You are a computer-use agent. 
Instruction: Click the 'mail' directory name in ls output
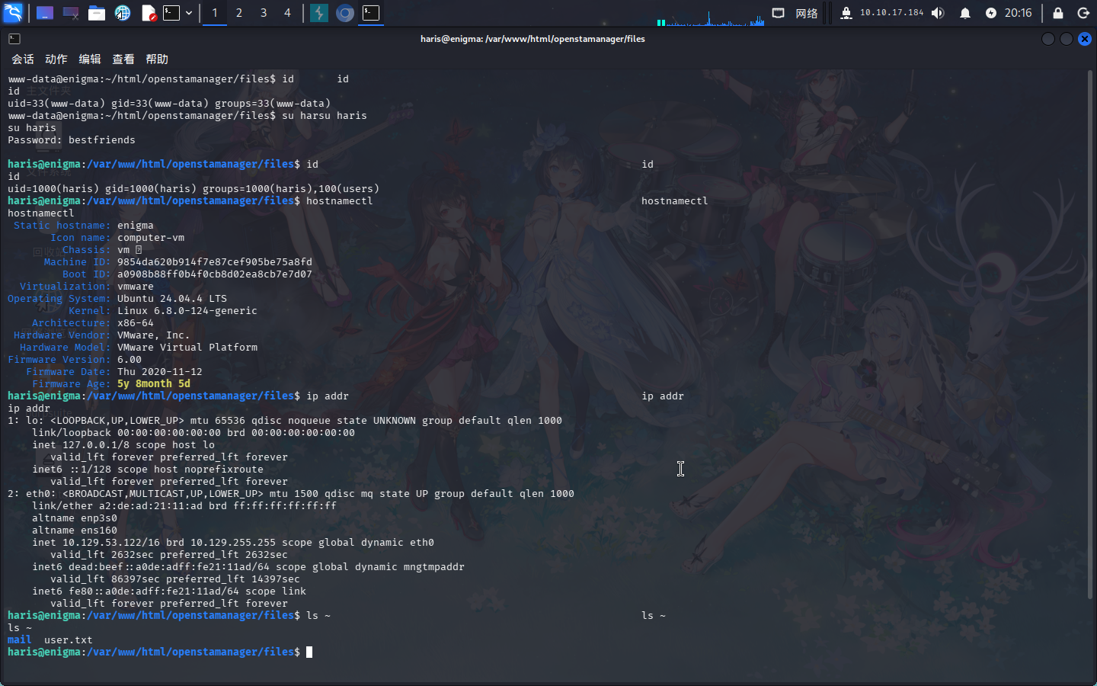point(20,640)
